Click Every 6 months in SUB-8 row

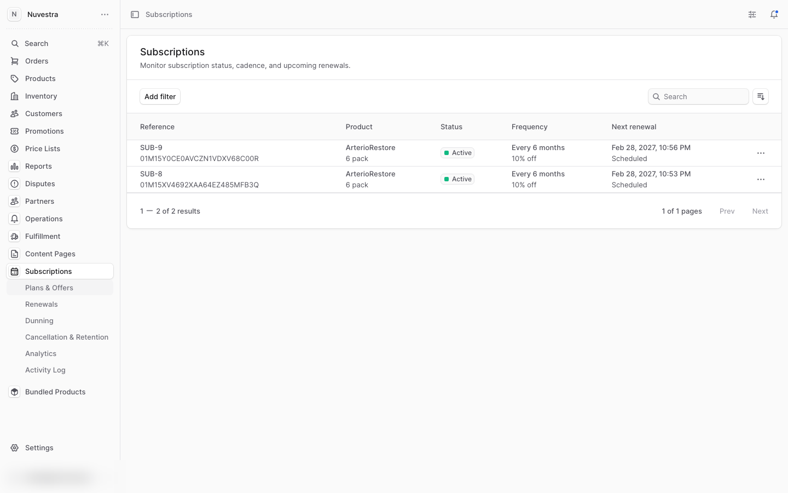[x=538, y=174]
